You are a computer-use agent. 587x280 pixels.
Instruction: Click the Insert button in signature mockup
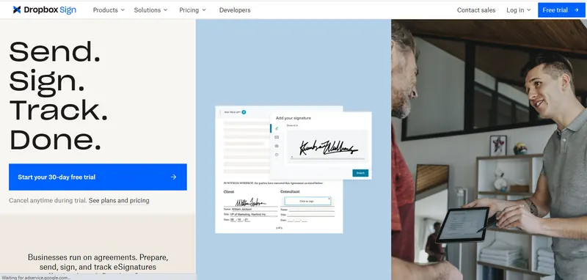[x=360, y=173]
